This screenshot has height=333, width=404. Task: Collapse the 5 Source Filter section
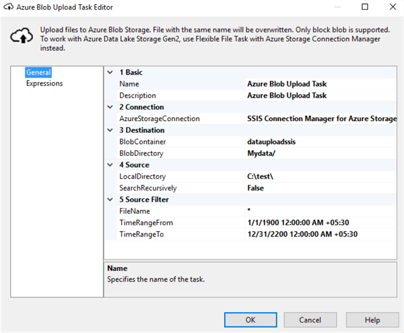(110, 200)
